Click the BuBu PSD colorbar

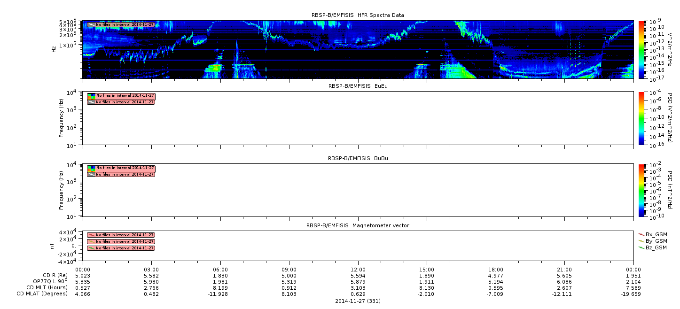point(641,190)
